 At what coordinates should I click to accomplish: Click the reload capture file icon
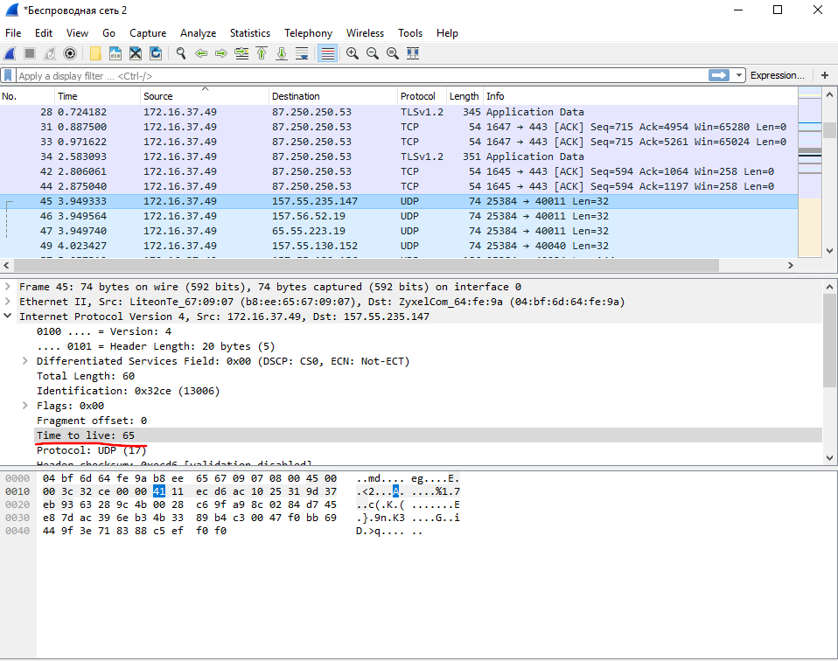click(x=156, y=53)
